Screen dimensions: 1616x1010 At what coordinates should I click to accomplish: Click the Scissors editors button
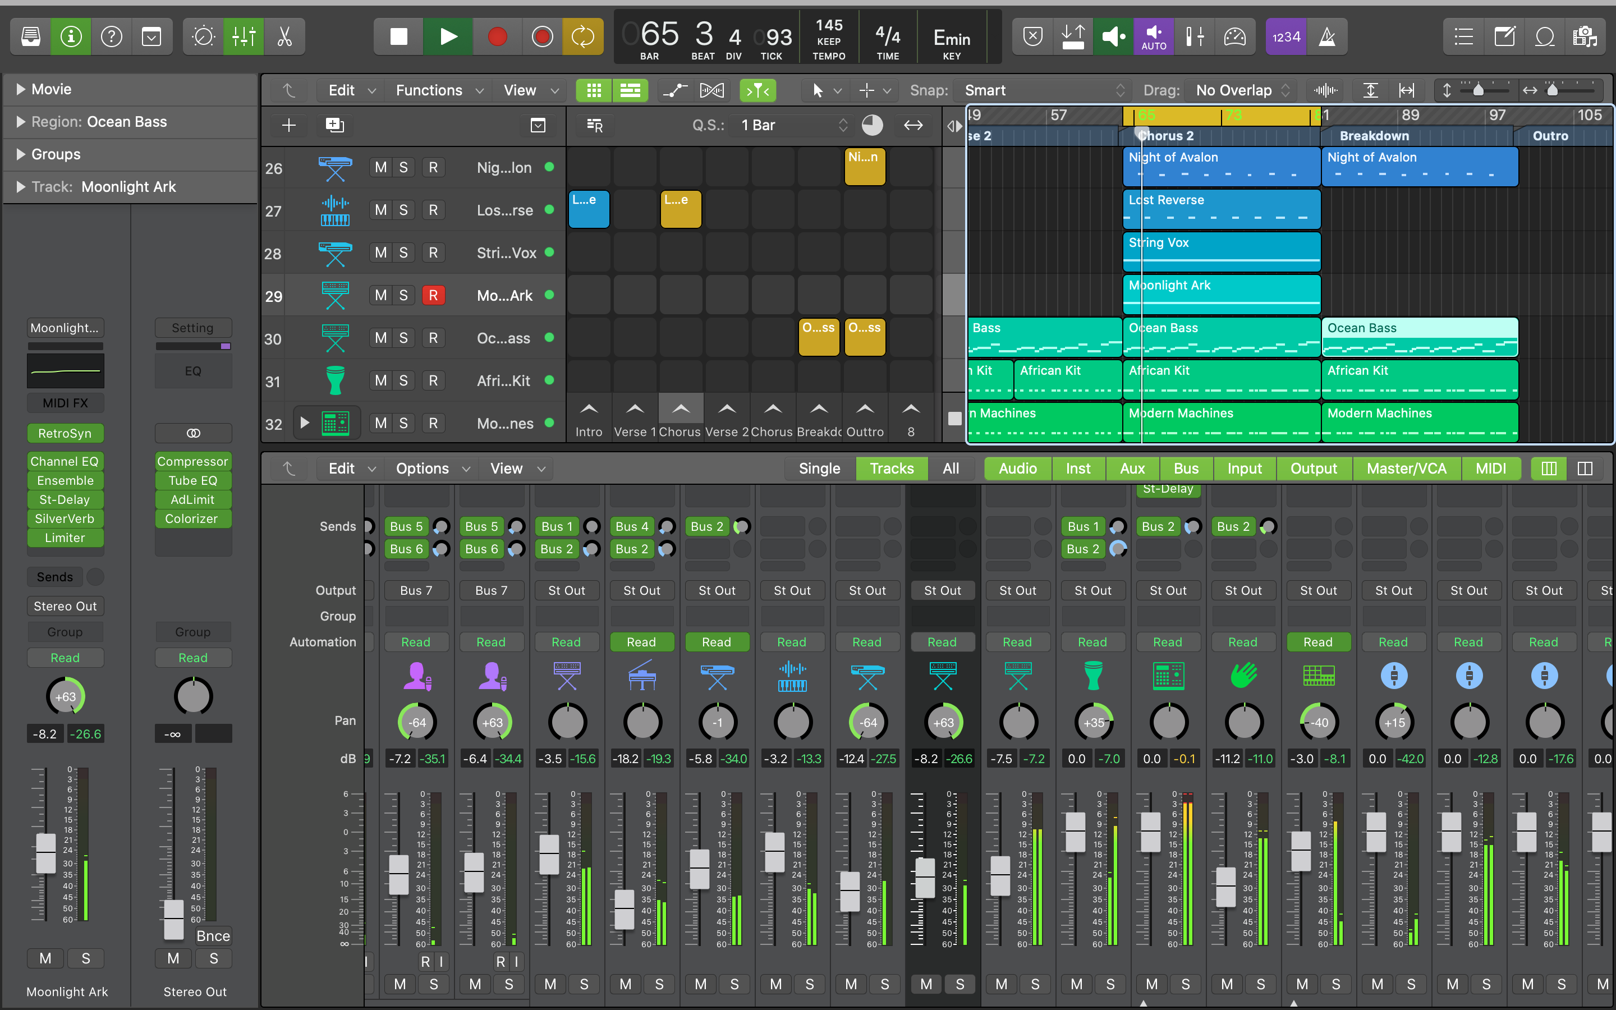(x=284, y=36)
